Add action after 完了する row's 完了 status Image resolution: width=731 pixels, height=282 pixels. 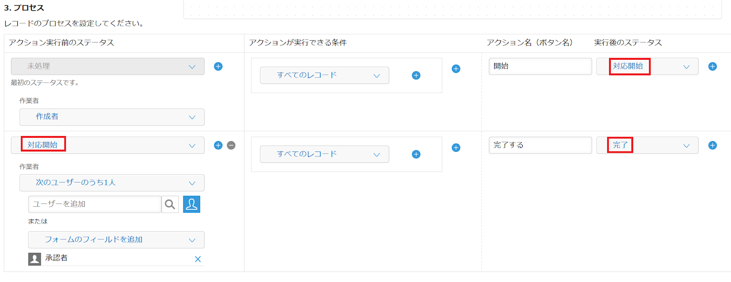tap(712, 146)
